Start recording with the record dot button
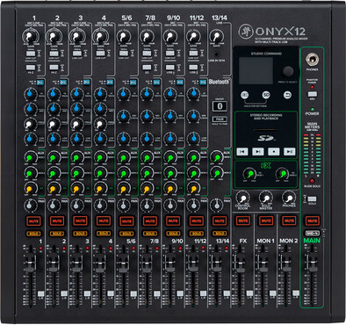Viewport: 346px width, 325px height. [x=274, y=151]
